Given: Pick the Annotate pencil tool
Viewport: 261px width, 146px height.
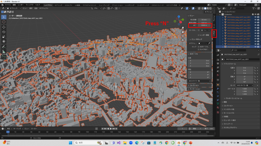Looking at the screenshot, I should (x=4, y=47).
